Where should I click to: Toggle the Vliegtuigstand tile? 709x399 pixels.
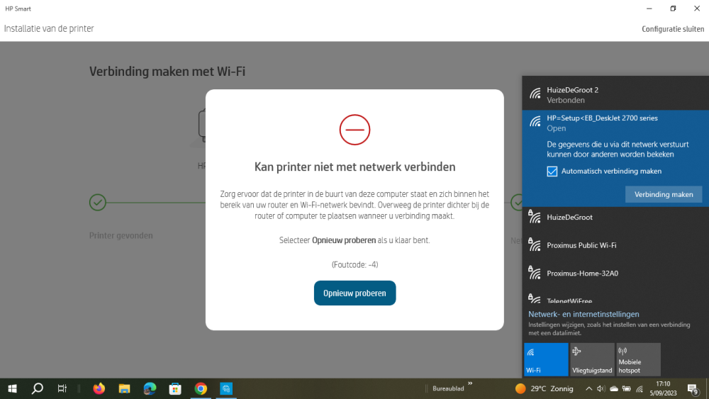tap(592, 359)
